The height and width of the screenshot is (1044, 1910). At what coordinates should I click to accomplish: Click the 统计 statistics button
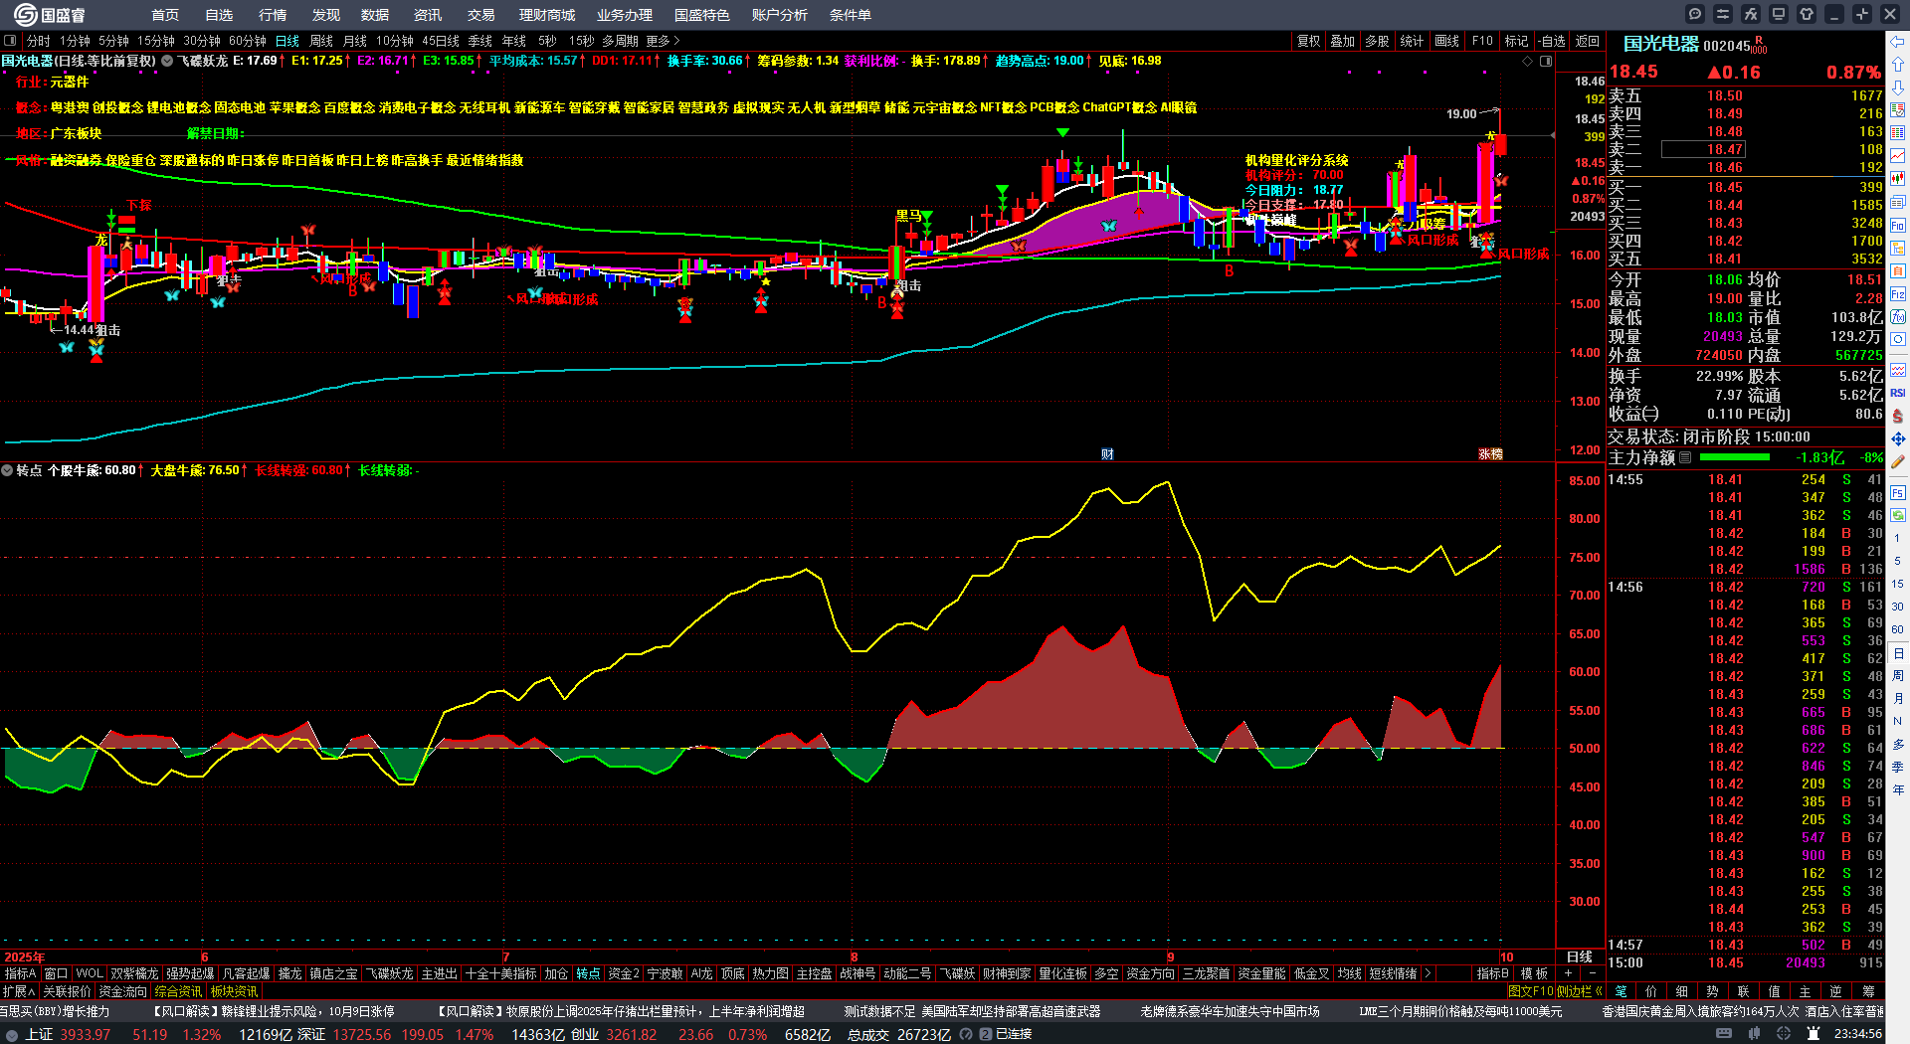1412,41
